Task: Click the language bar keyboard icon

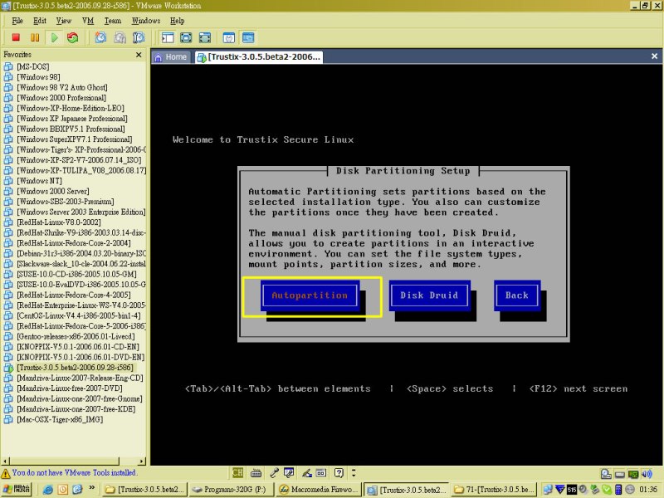Action: pyautogui.click(x=256, y=473)
